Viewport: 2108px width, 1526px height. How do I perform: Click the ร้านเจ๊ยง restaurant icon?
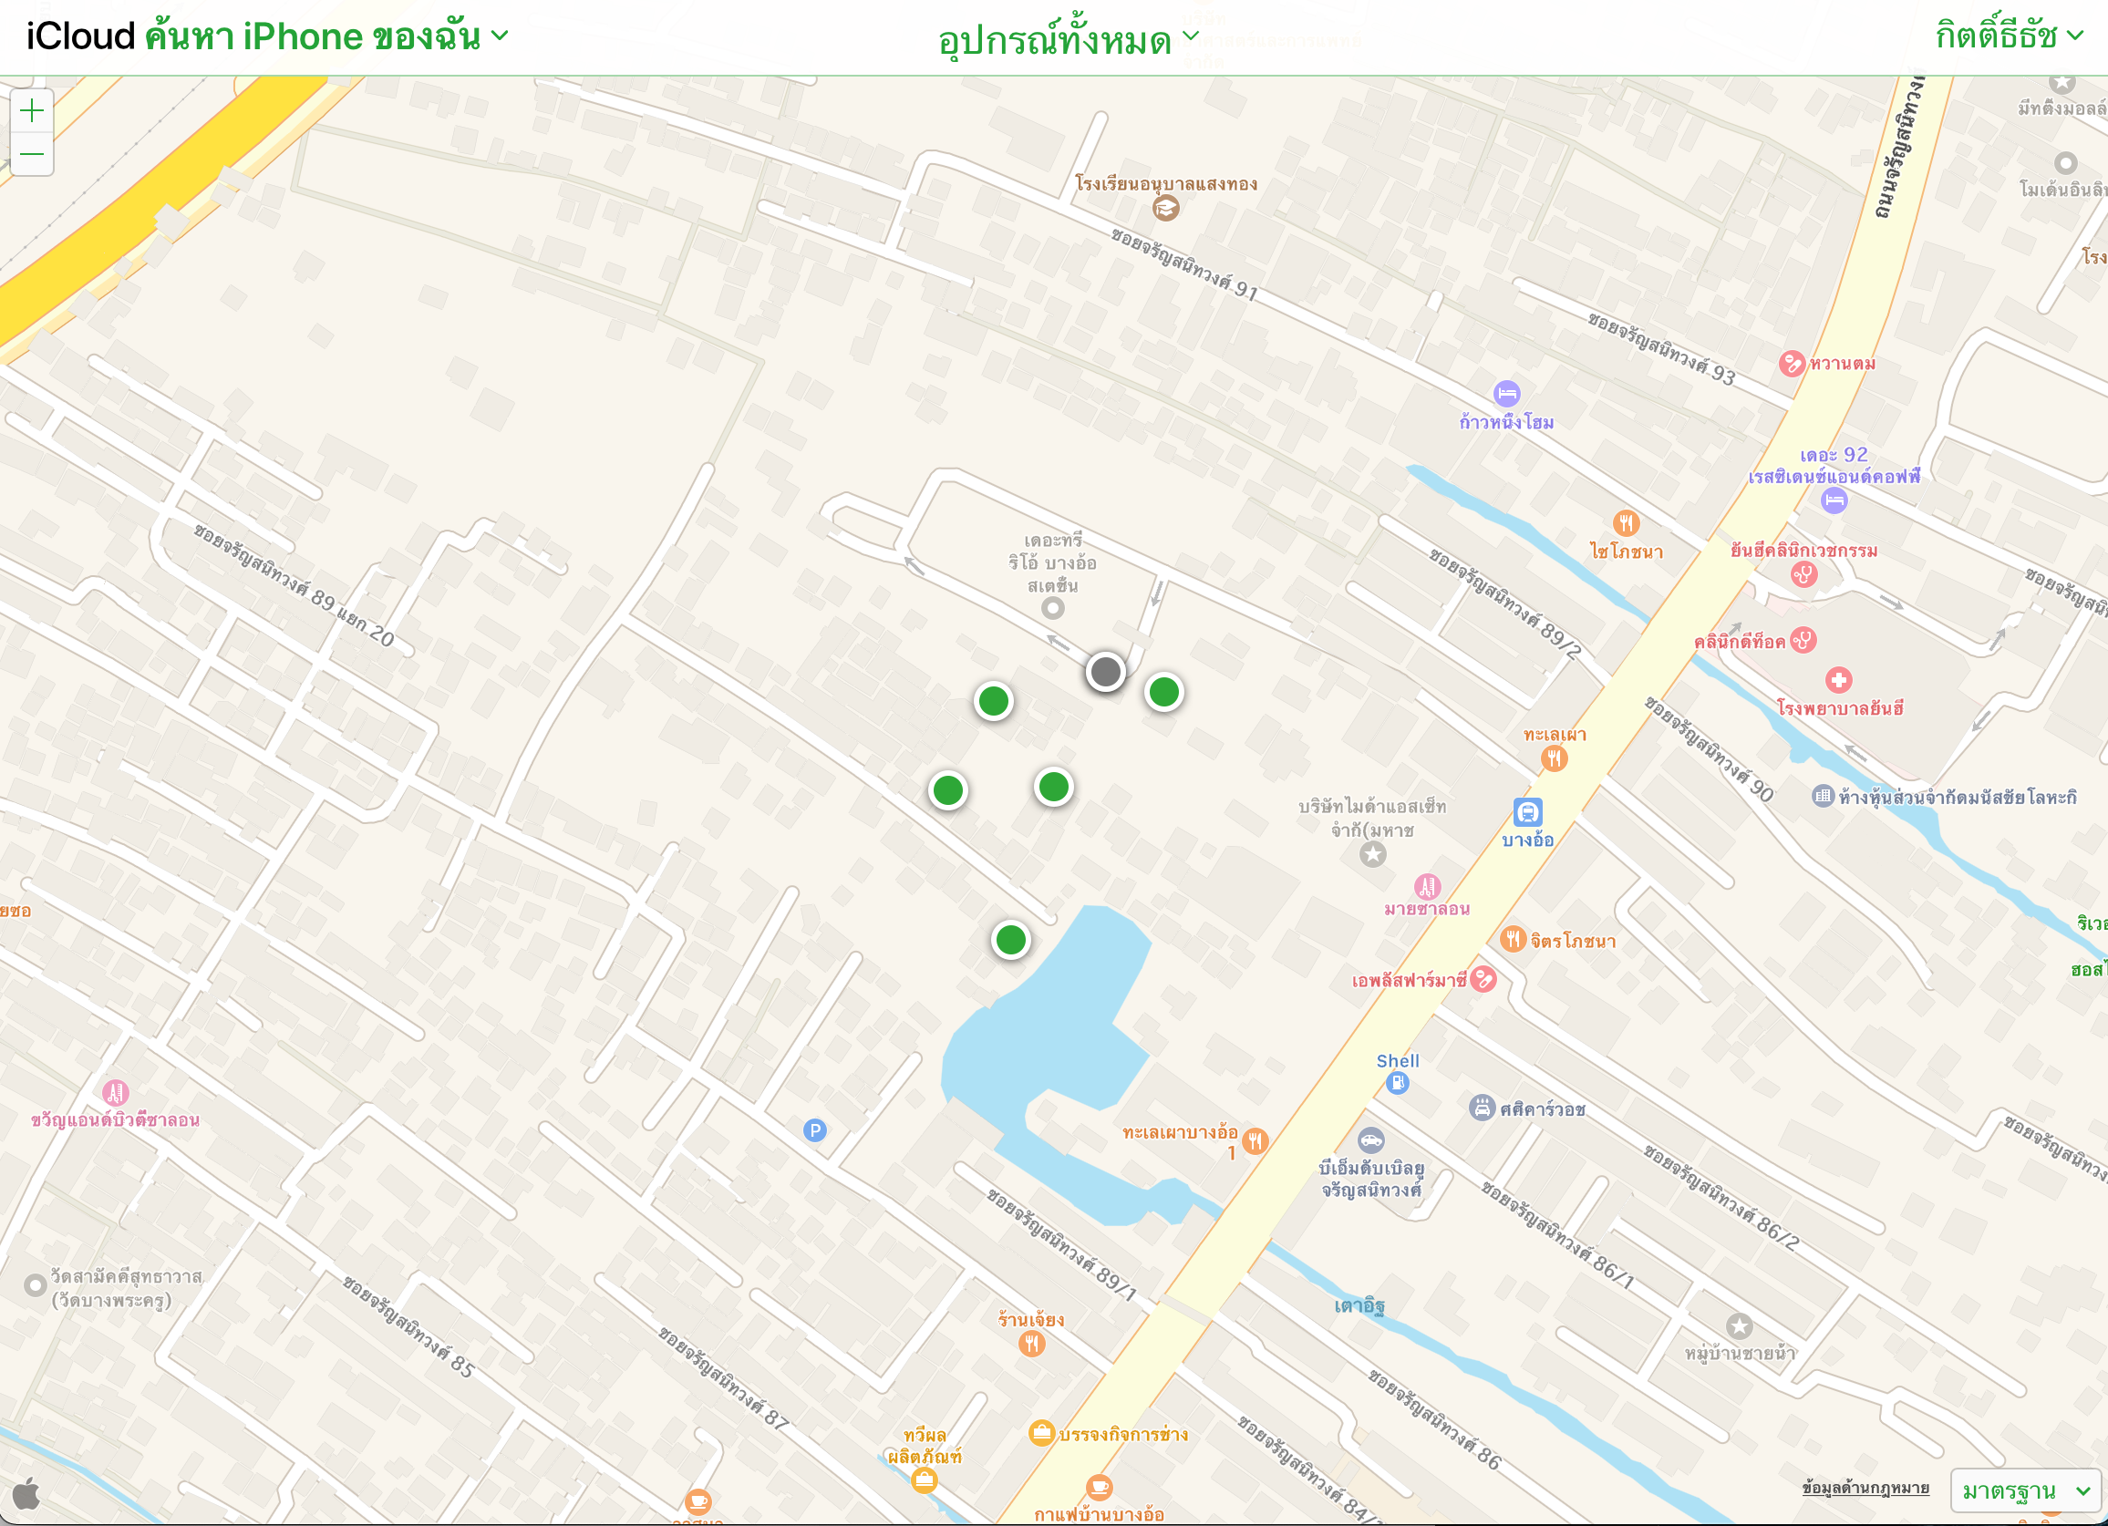click(1032, 1344)
